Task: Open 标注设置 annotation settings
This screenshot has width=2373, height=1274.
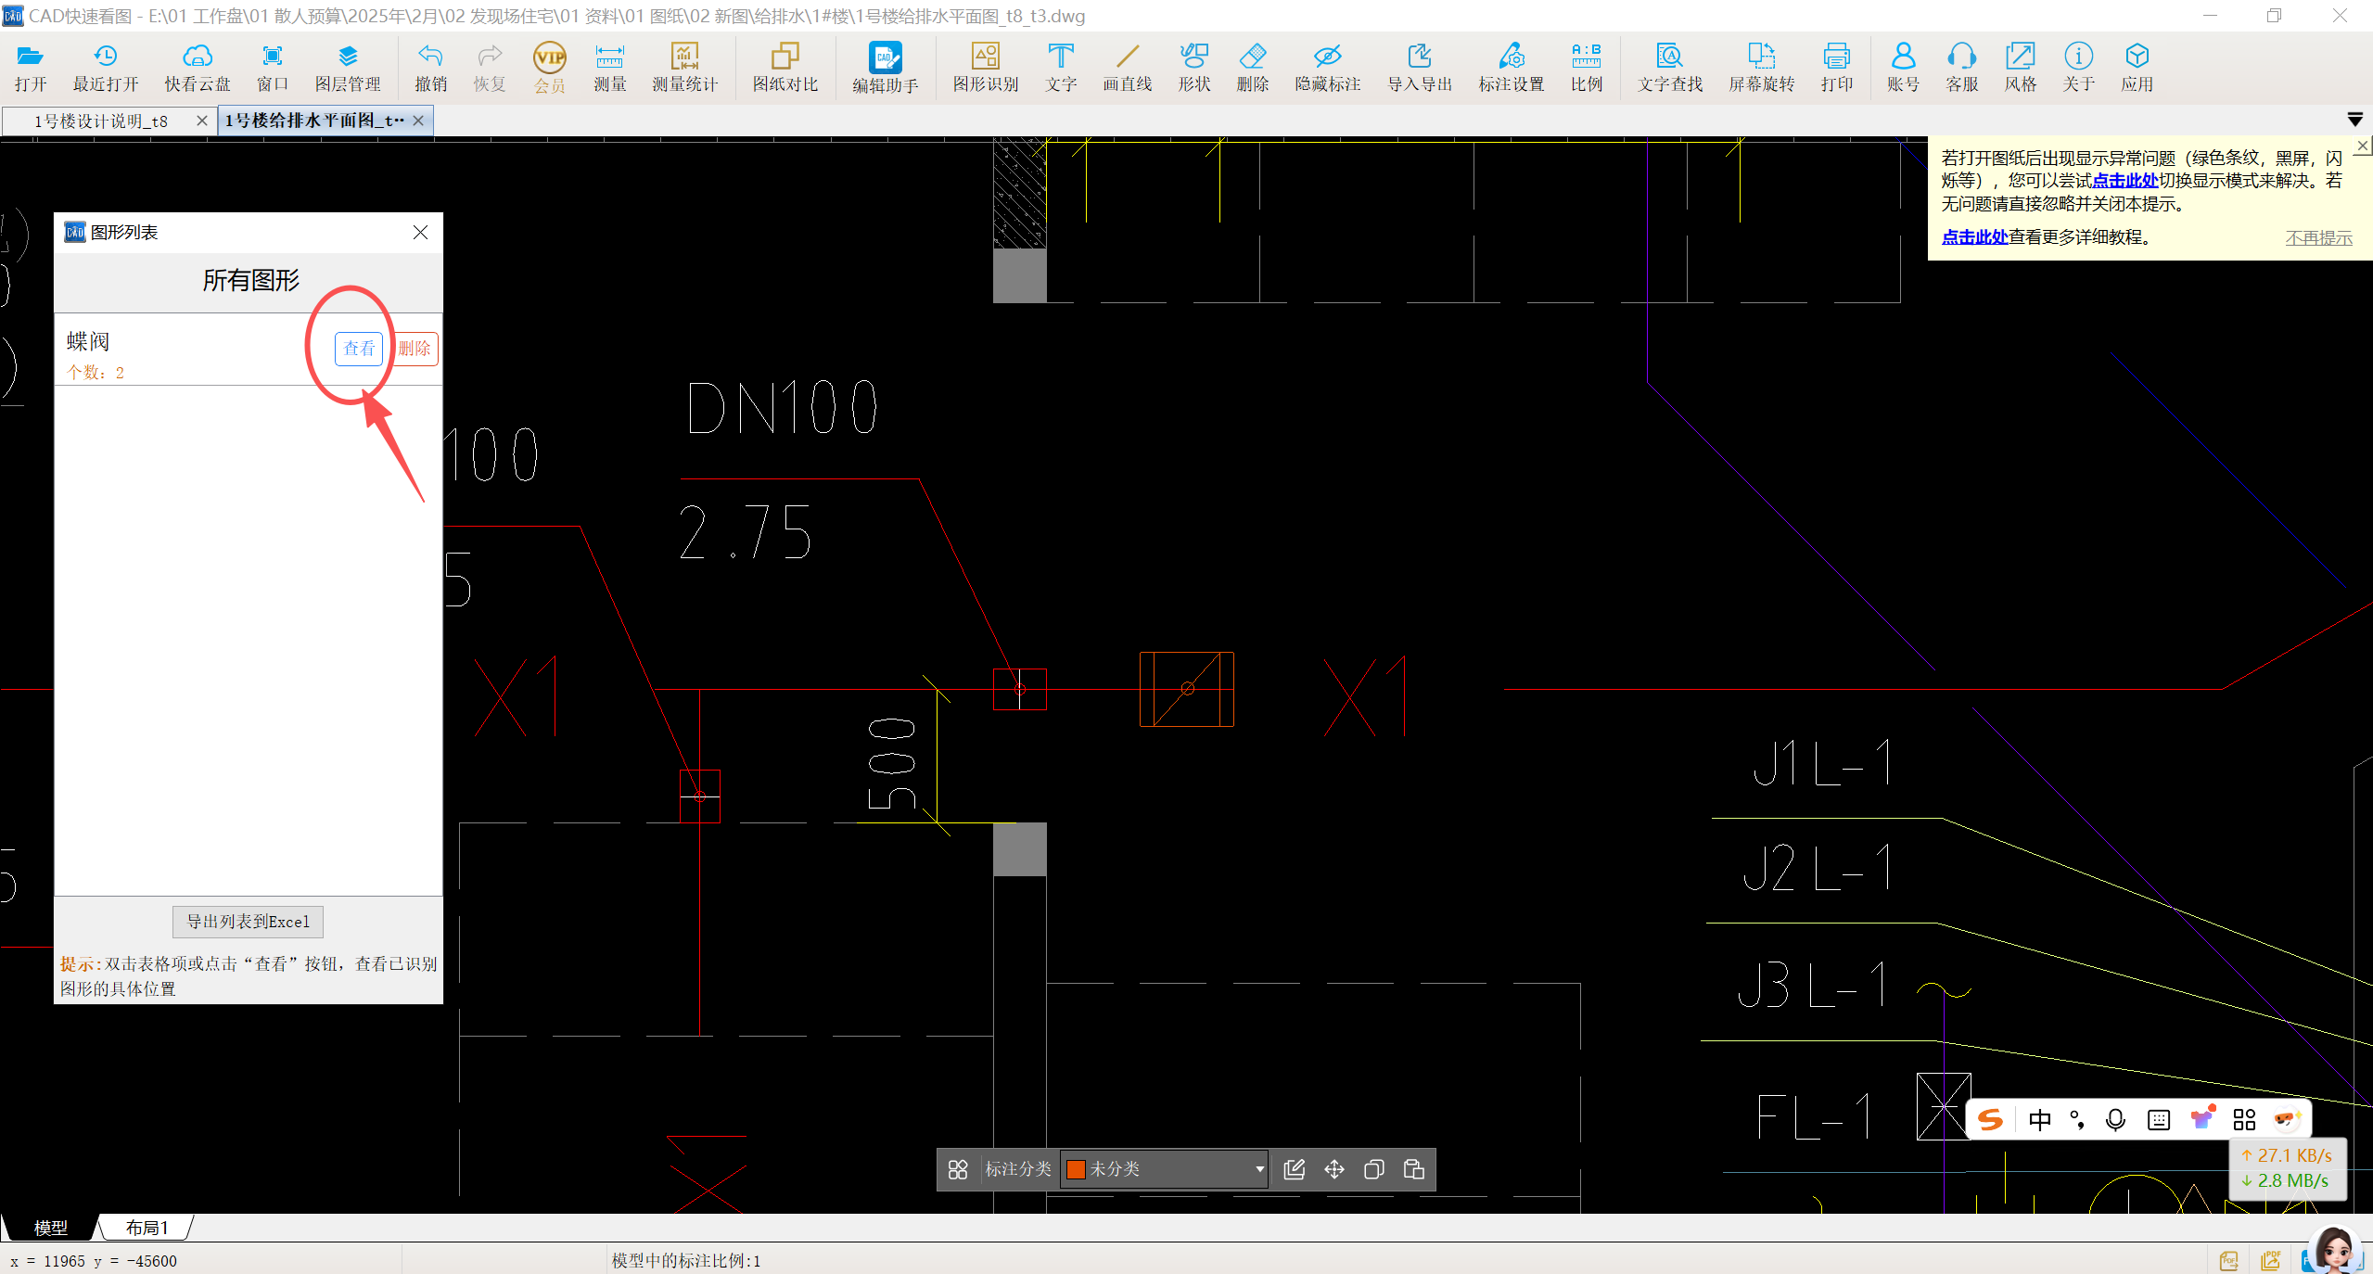Action: 1512,68
